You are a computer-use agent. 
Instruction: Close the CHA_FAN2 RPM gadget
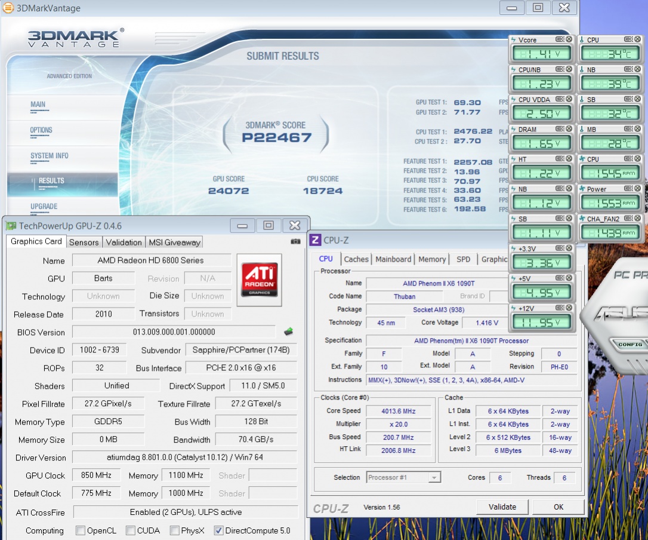click(638, 218)
